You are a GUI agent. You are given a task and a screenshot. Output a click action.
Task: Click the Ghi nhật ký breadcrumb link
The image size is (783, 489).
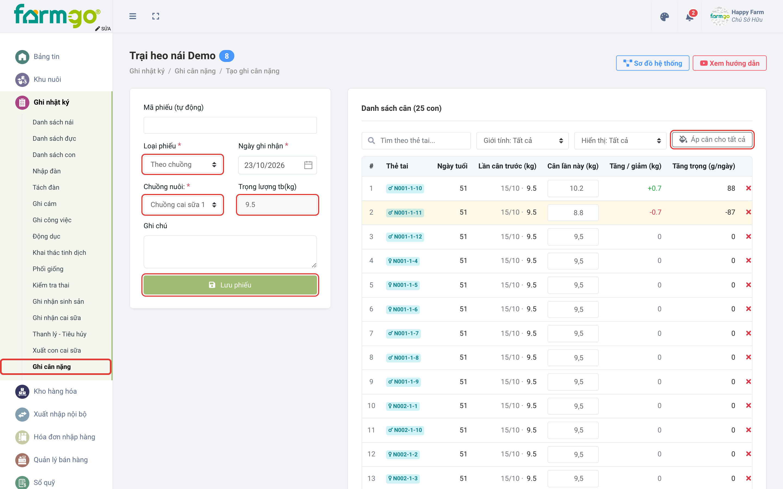(x=147, y=71)
